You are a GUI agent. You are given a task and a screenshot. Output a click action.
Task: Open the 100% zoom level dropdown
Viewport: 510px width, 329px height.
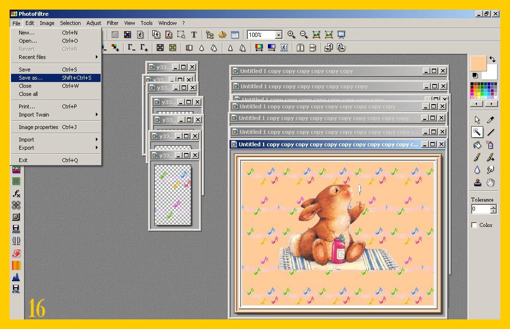tap(278, 35)
